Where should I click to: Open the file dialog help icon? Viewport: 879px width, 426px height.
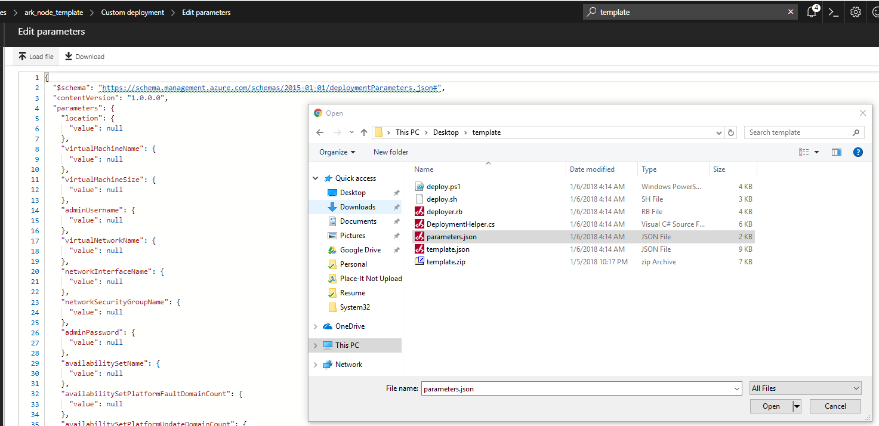[x=858, y=152]
